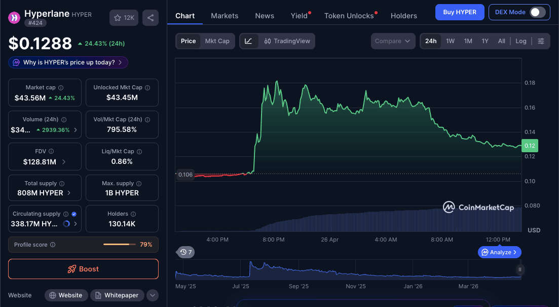Toggle DEX Mode switch

[x=535, y=12]
